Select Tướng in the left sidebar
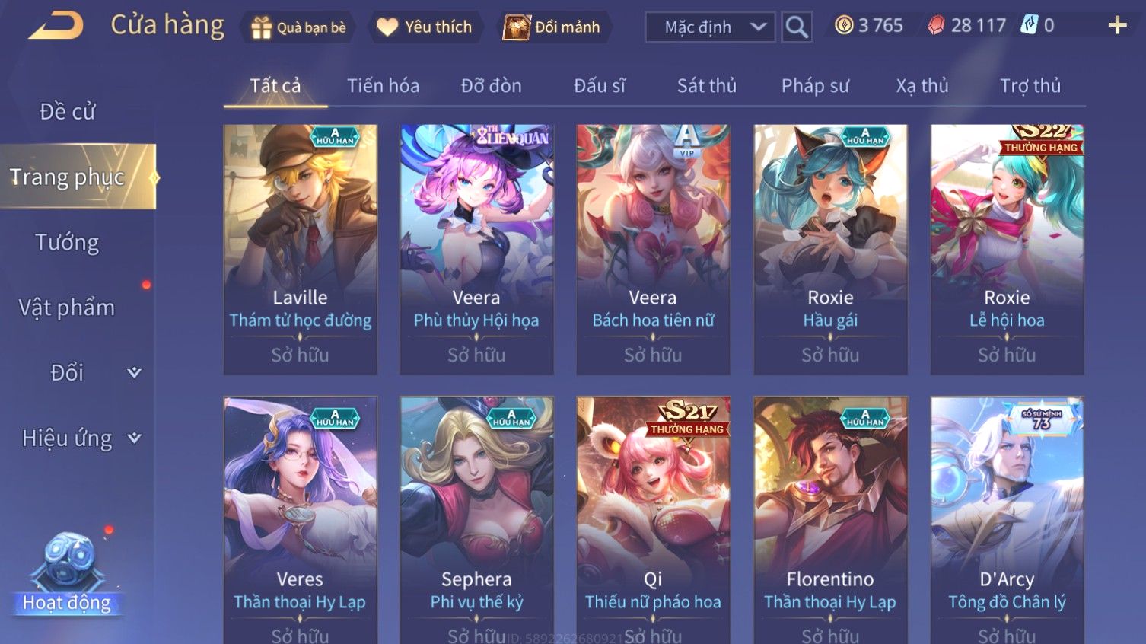 (x=67, y=243)
